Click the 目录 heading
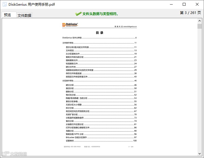This screenshot has width=204, height=158. click(99, 33)
